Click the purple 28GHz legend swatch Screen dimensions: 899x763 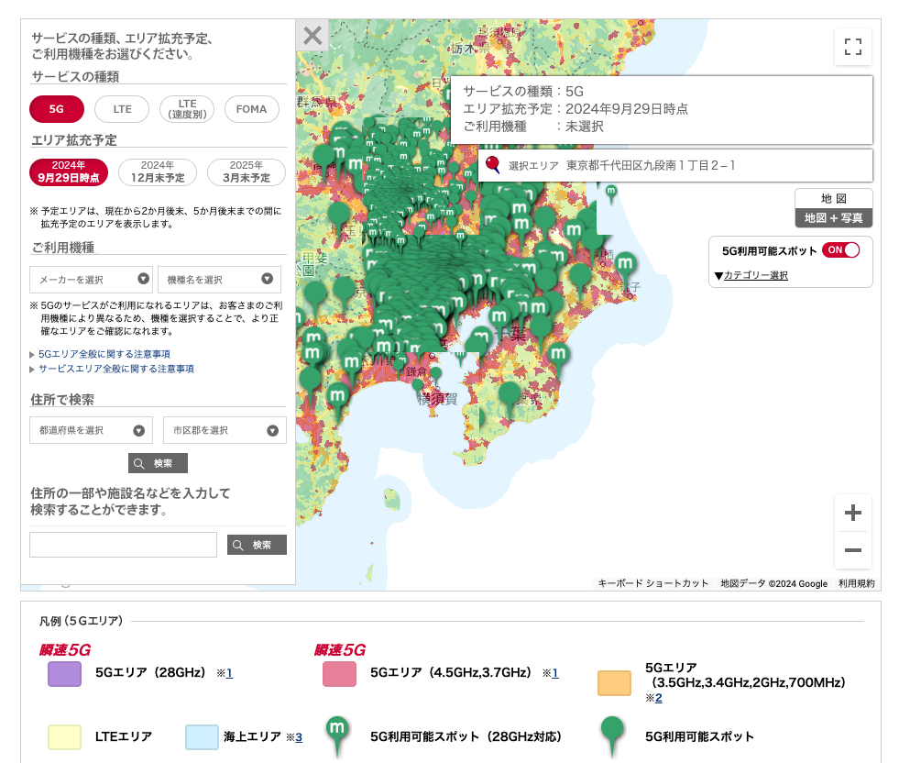click(64, 673)
